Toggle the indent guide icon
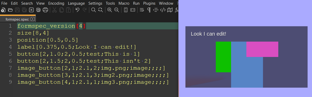312x97 pixels. click(156, 10)
